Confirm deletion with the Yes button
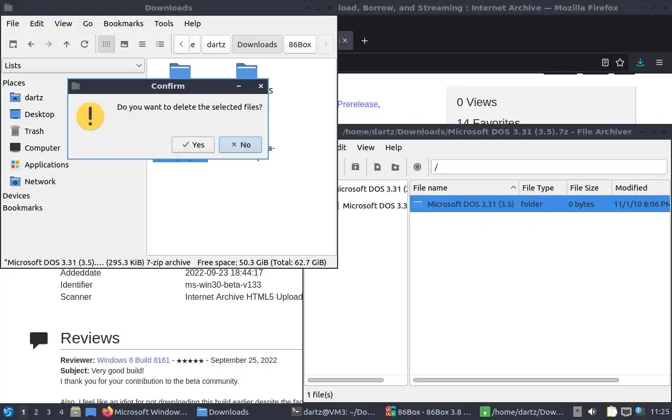This screenshot has width=672, height=420. (x=193, y=145)
